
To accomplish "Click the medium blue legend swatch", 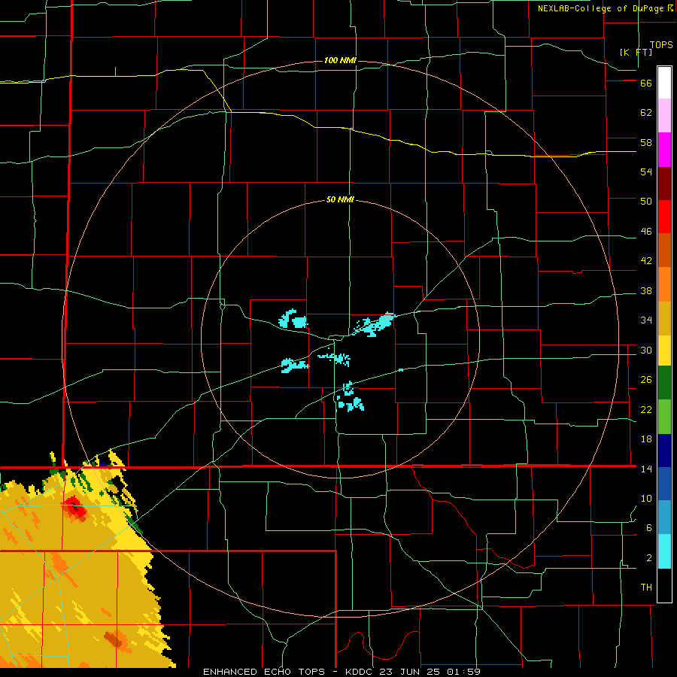I will pos(664,484).
